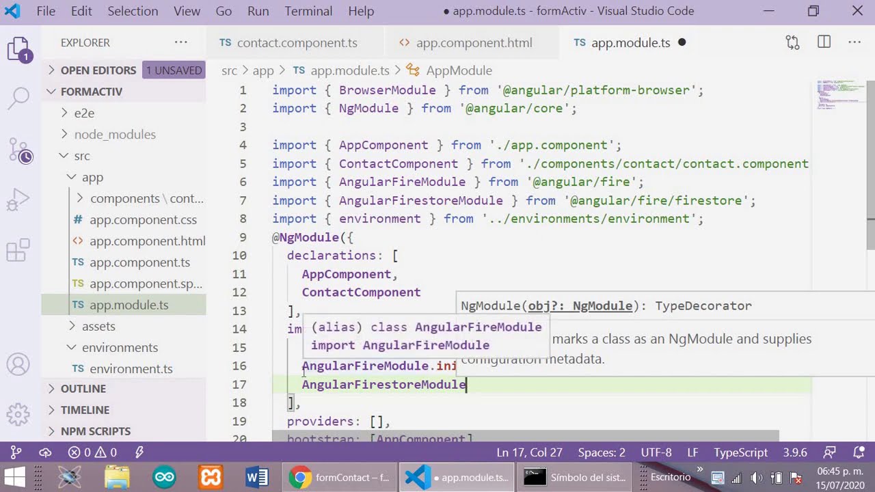Click Ln 17, Col 27 in status bar

pos(530,452)
